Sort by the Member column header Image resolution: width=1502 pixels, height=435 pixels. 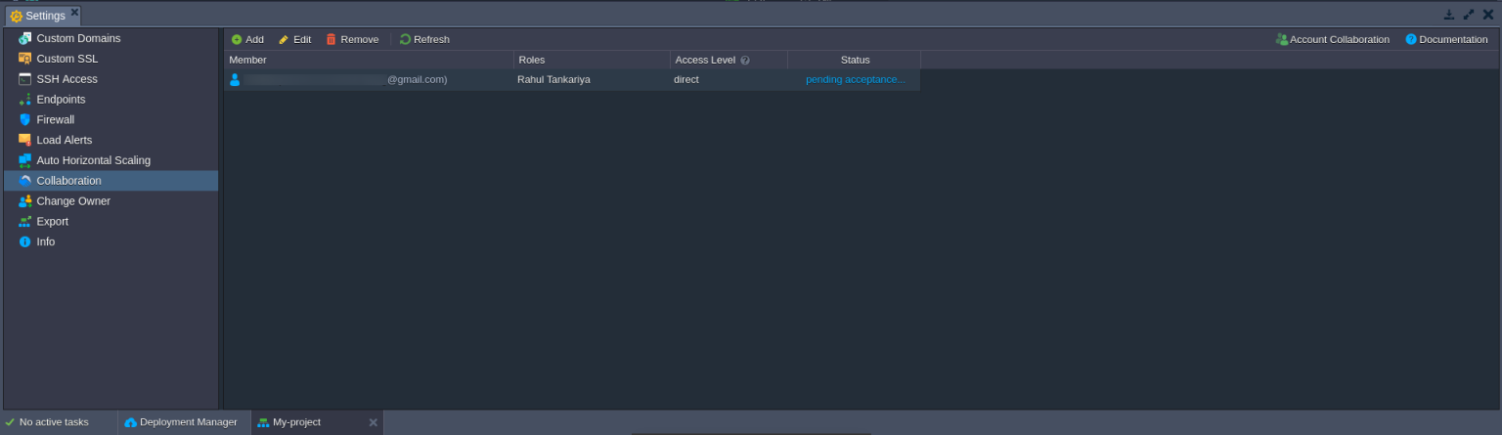pyautogui.click(x=369, y=60)
